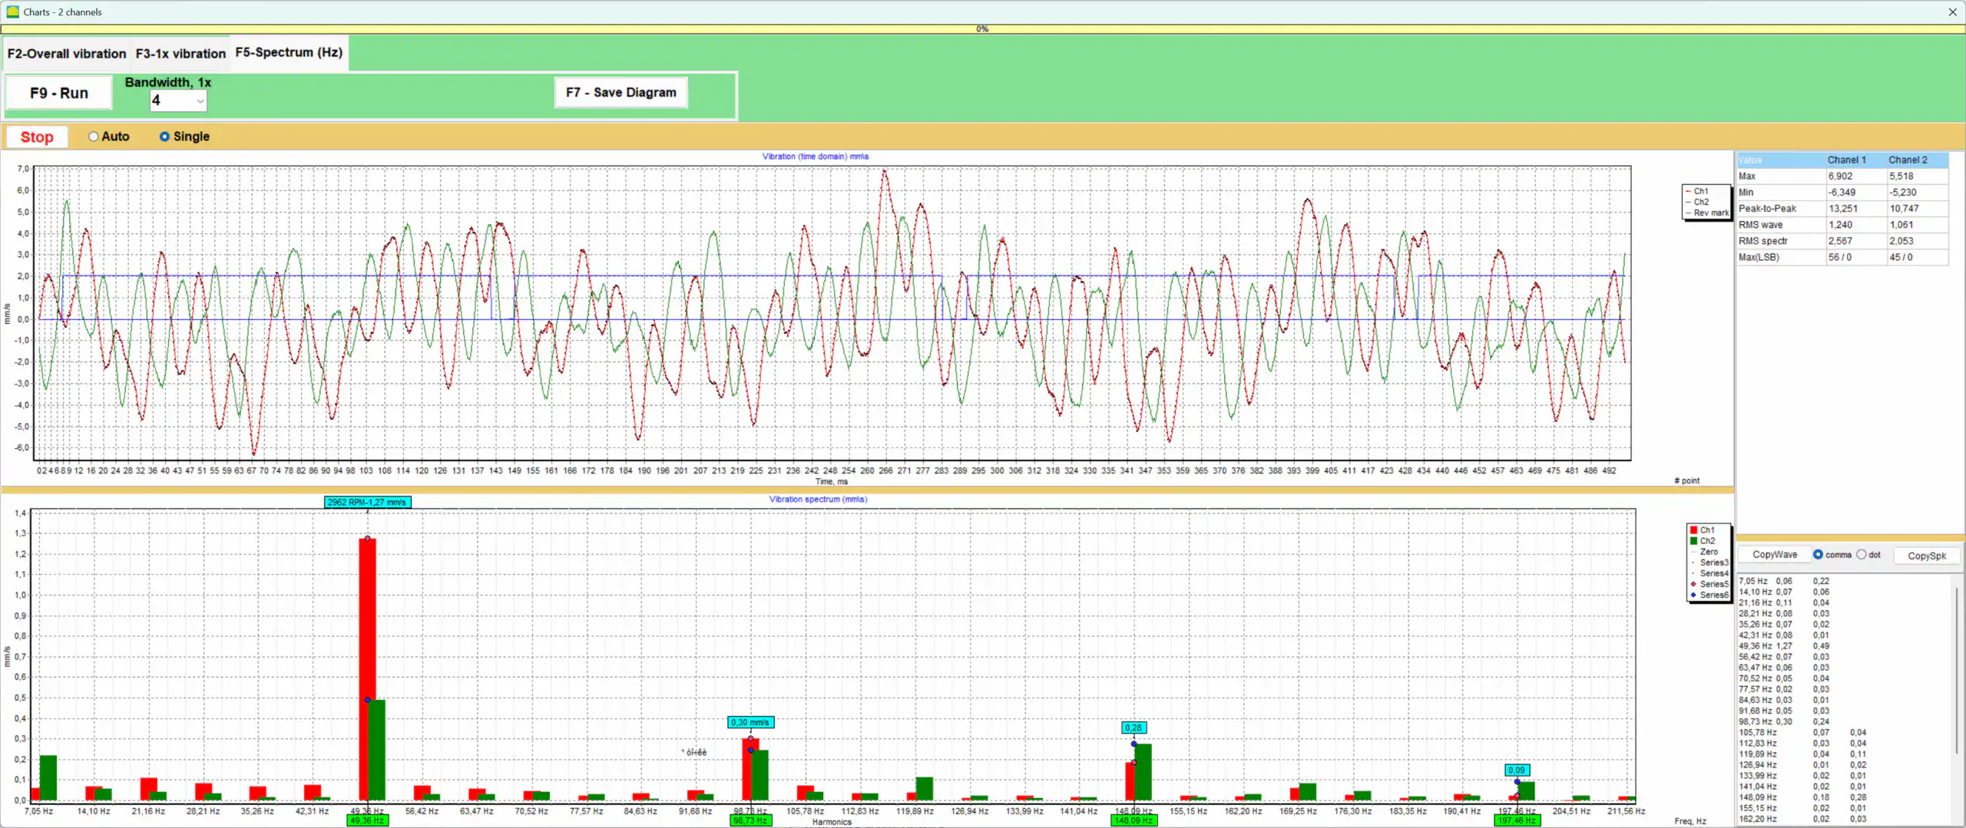Click the 2962 RPM-1,27 mm/s peak label
This screenshot has height=828, width=1966.
[x=367, y=503]
